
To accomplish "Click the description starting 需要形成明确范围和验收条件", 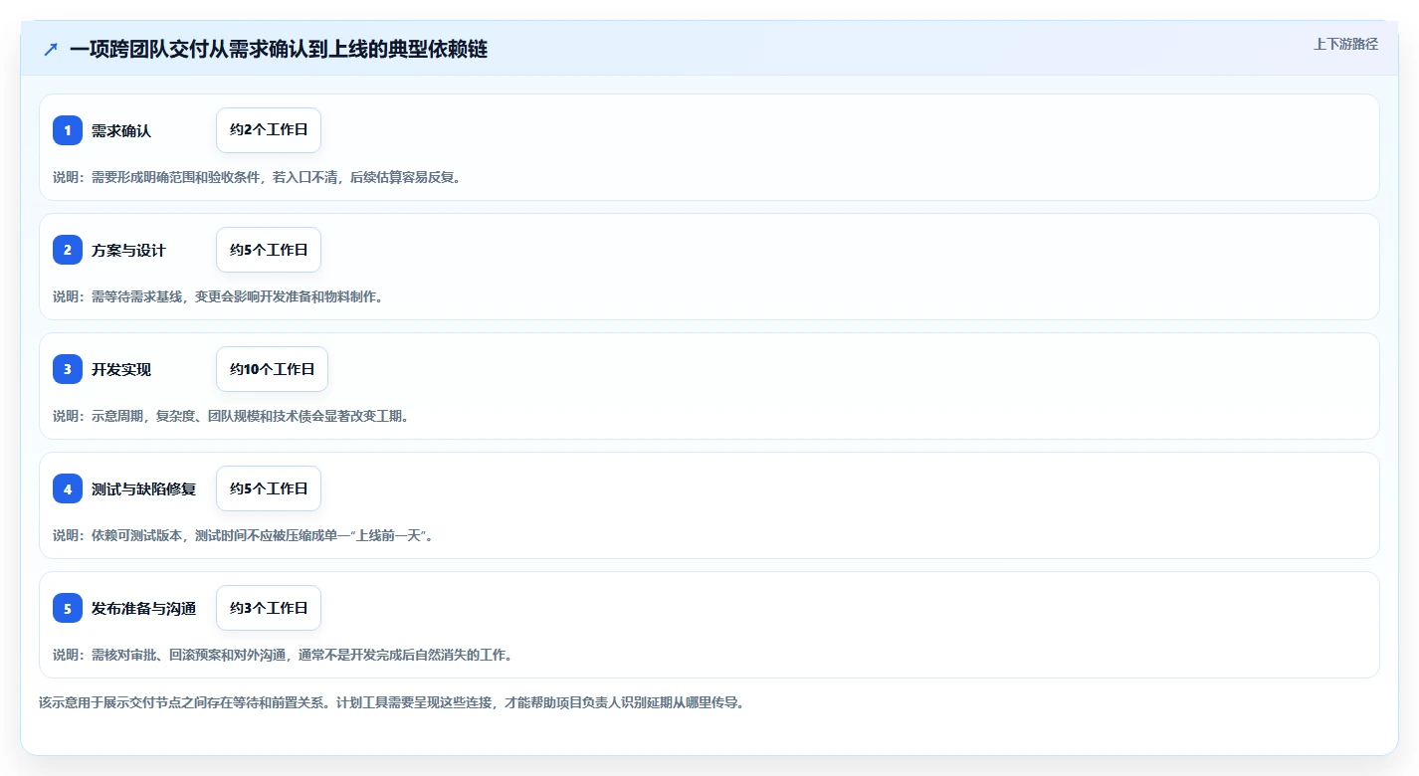I will pyautogui.click(x=257, y=177).
